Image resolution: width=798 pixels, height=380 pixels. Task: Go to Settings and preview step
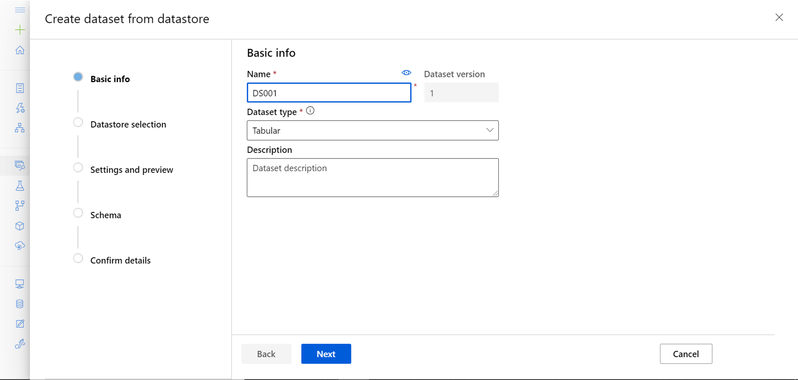click(x=131, y=170)
